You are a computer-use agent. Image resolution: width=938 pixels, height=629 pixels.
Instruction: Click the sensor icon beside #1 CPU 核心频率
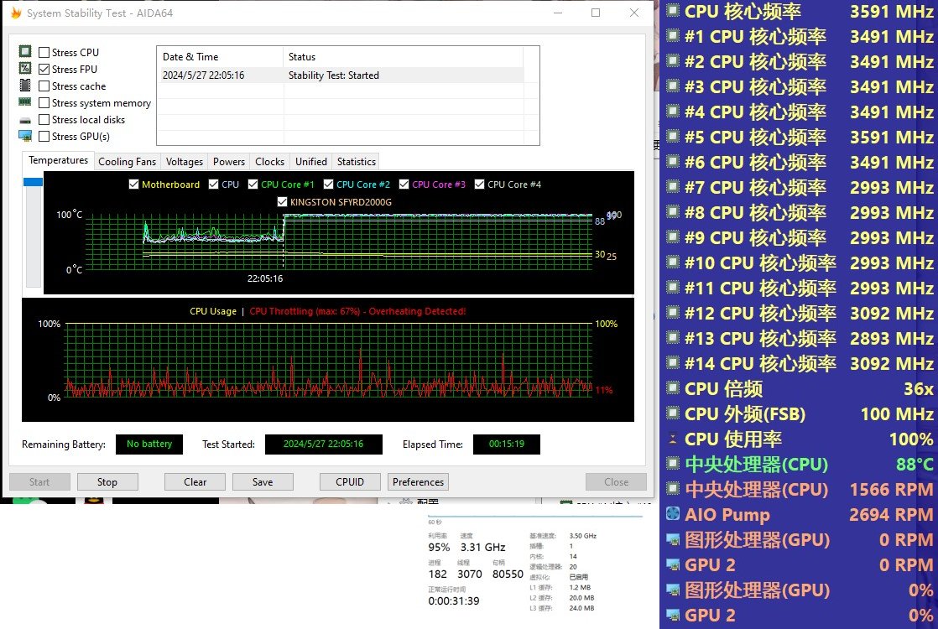coord(673,36)
